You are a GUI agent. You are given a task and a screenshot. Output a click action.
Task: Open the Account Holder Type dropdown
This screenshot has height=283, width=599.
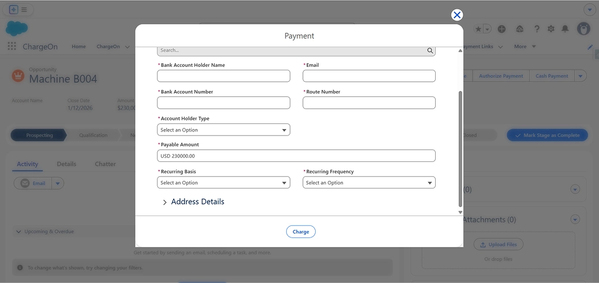(223, 130)
